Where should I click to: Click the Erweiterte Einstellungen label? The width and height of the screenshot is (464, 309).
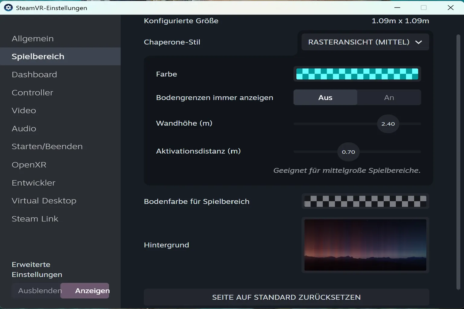point(37,269)
